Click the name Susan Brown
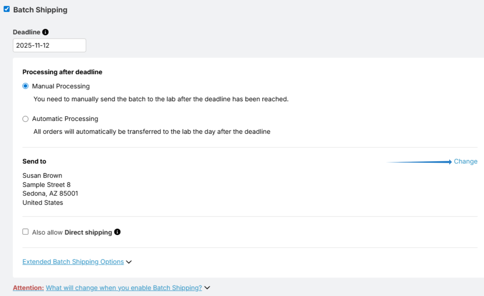The image size is (484, 296). (x=42, y=175)
